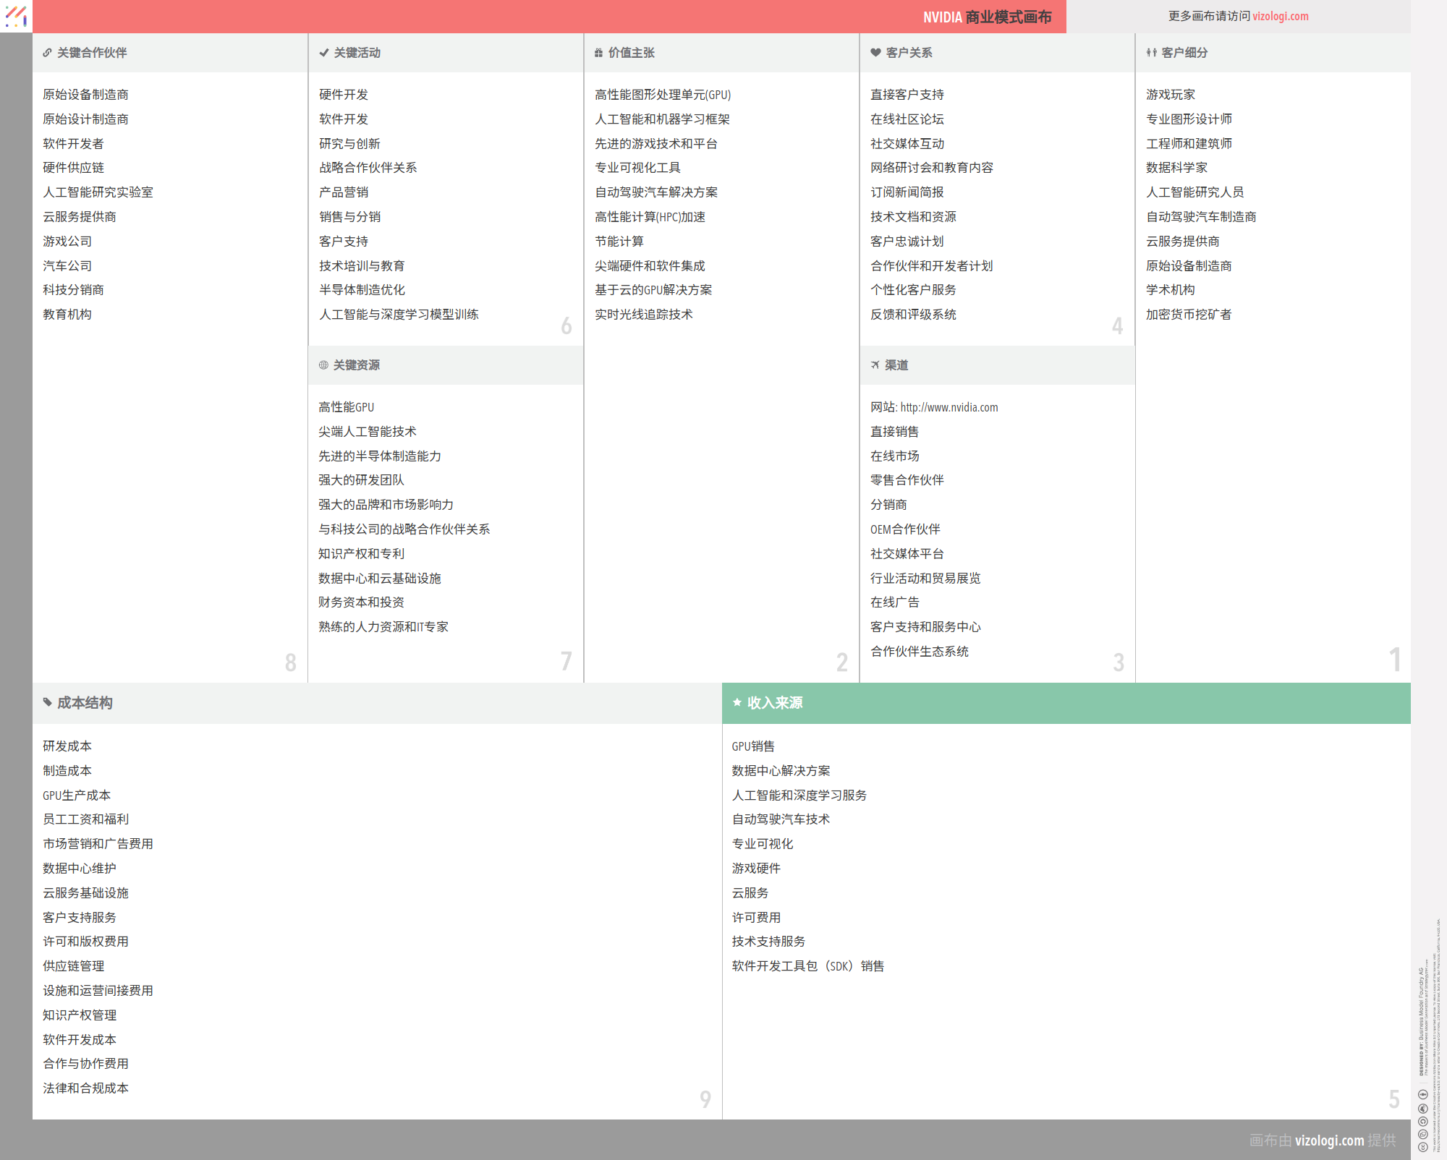1447x1160 pixels.
Task: Select the 成本结构 section header
Action: point(376,703)
